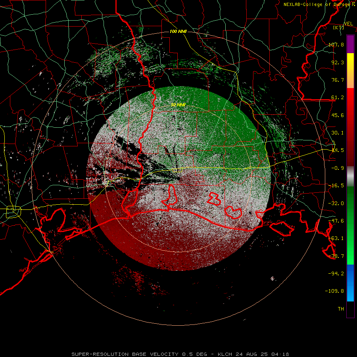Click the 45.6 velocity scale value

[x=338, y=115]
